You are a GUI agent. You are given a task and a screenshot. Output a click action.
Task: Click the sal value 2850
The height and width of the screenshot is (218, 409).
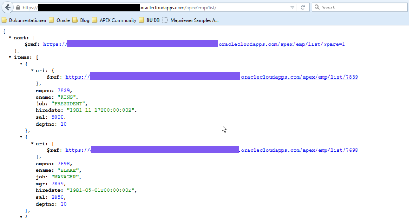[57, 197]
